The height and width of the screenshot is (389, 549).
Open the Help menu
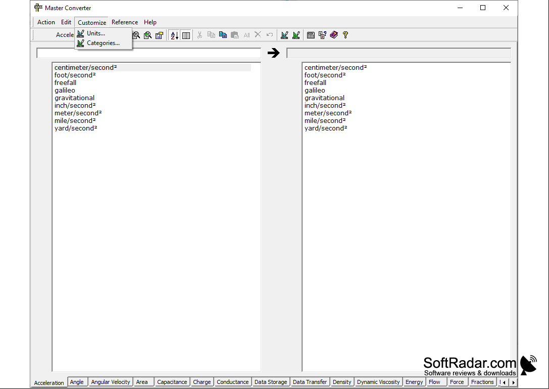click(x=150, y=22)
